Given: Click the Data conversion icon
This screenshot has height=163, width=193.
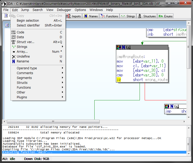Looking at the screenshot, I should tap(13, 37).
